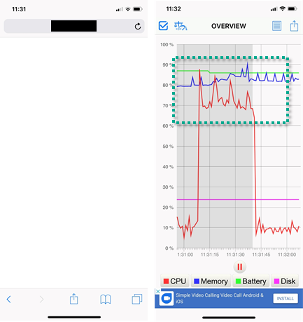Toggle the Battery series legend button
This screenshot has width=303, height=322.
[x=251, y=281]
